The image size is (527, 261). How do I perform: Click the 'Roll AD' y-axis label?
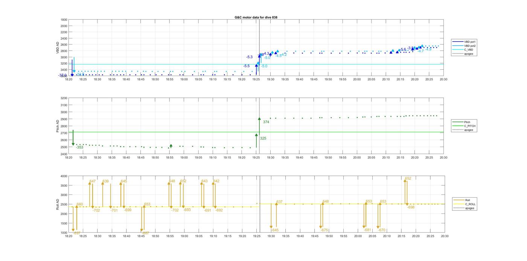(x=58, y=204)
